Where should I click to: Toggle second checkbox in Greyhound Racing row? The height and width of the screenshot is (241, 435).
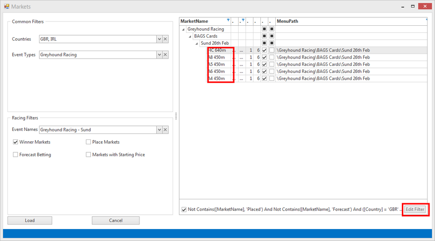click(272, 29)
